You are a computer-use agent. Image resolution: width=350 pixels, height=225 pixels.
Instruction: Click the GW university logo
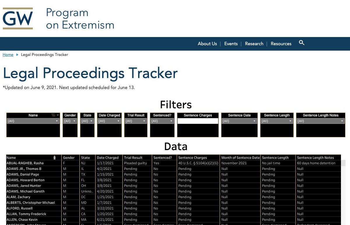pyautogui.click(x=18, y=17)
